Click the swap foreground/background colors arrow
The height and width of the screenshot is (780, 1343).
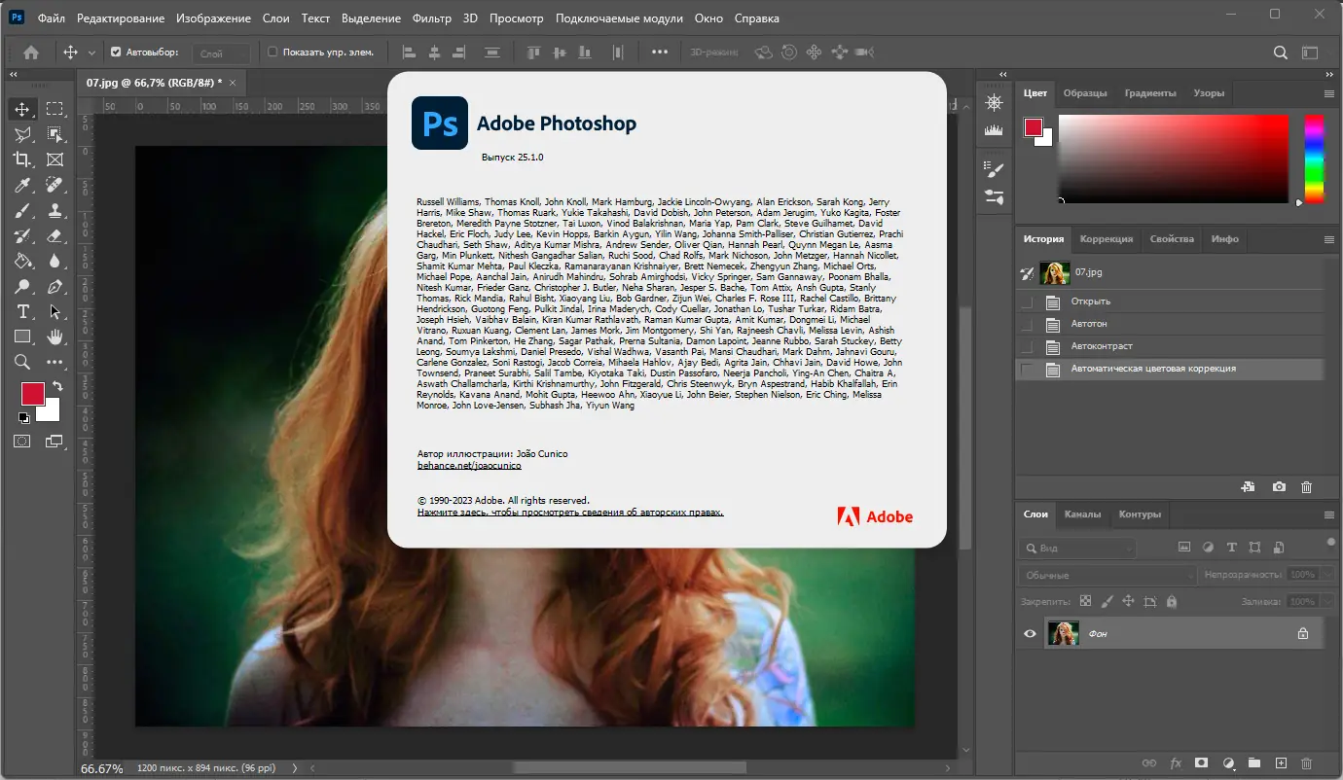pos(57,387)
